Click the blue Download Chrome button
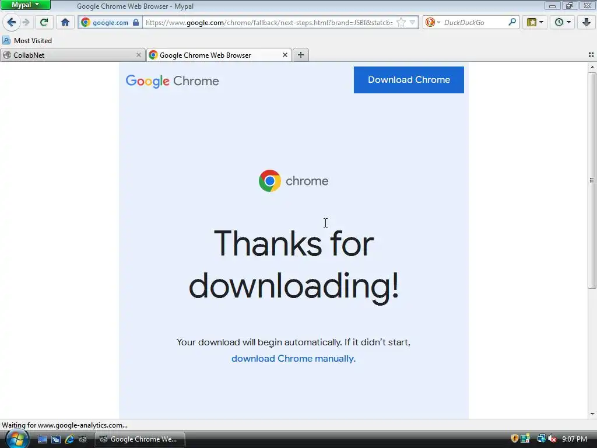 (409, 79)
